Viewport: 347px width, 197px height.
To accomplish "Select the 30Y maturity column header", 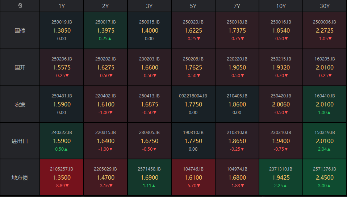I will 325,6.
